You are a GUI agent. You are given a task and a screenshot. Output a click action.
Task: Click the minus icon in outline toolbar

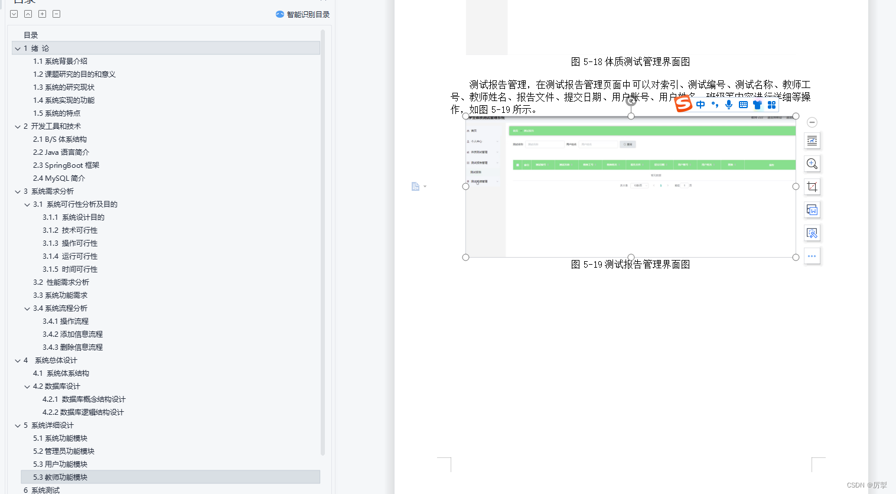pyautogui.click(x=56, y=14)
